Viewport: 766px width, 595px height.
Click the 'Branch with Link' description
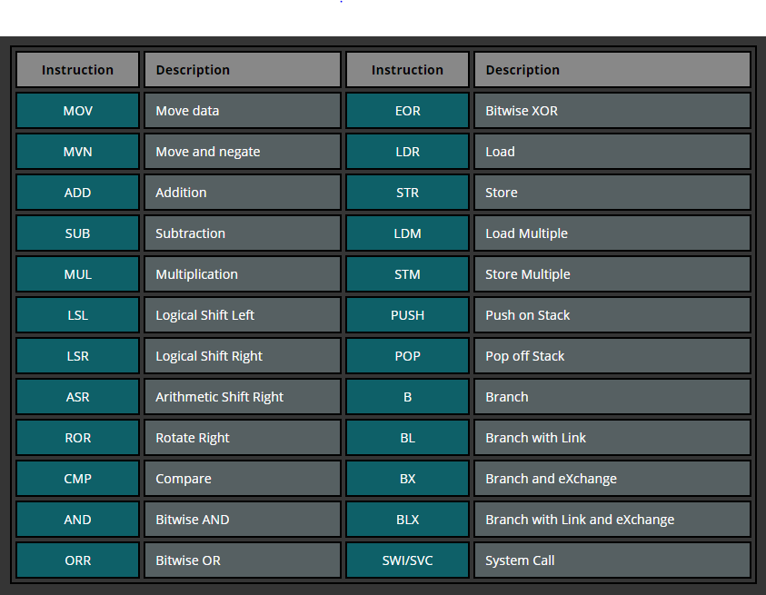pos(612,438)
